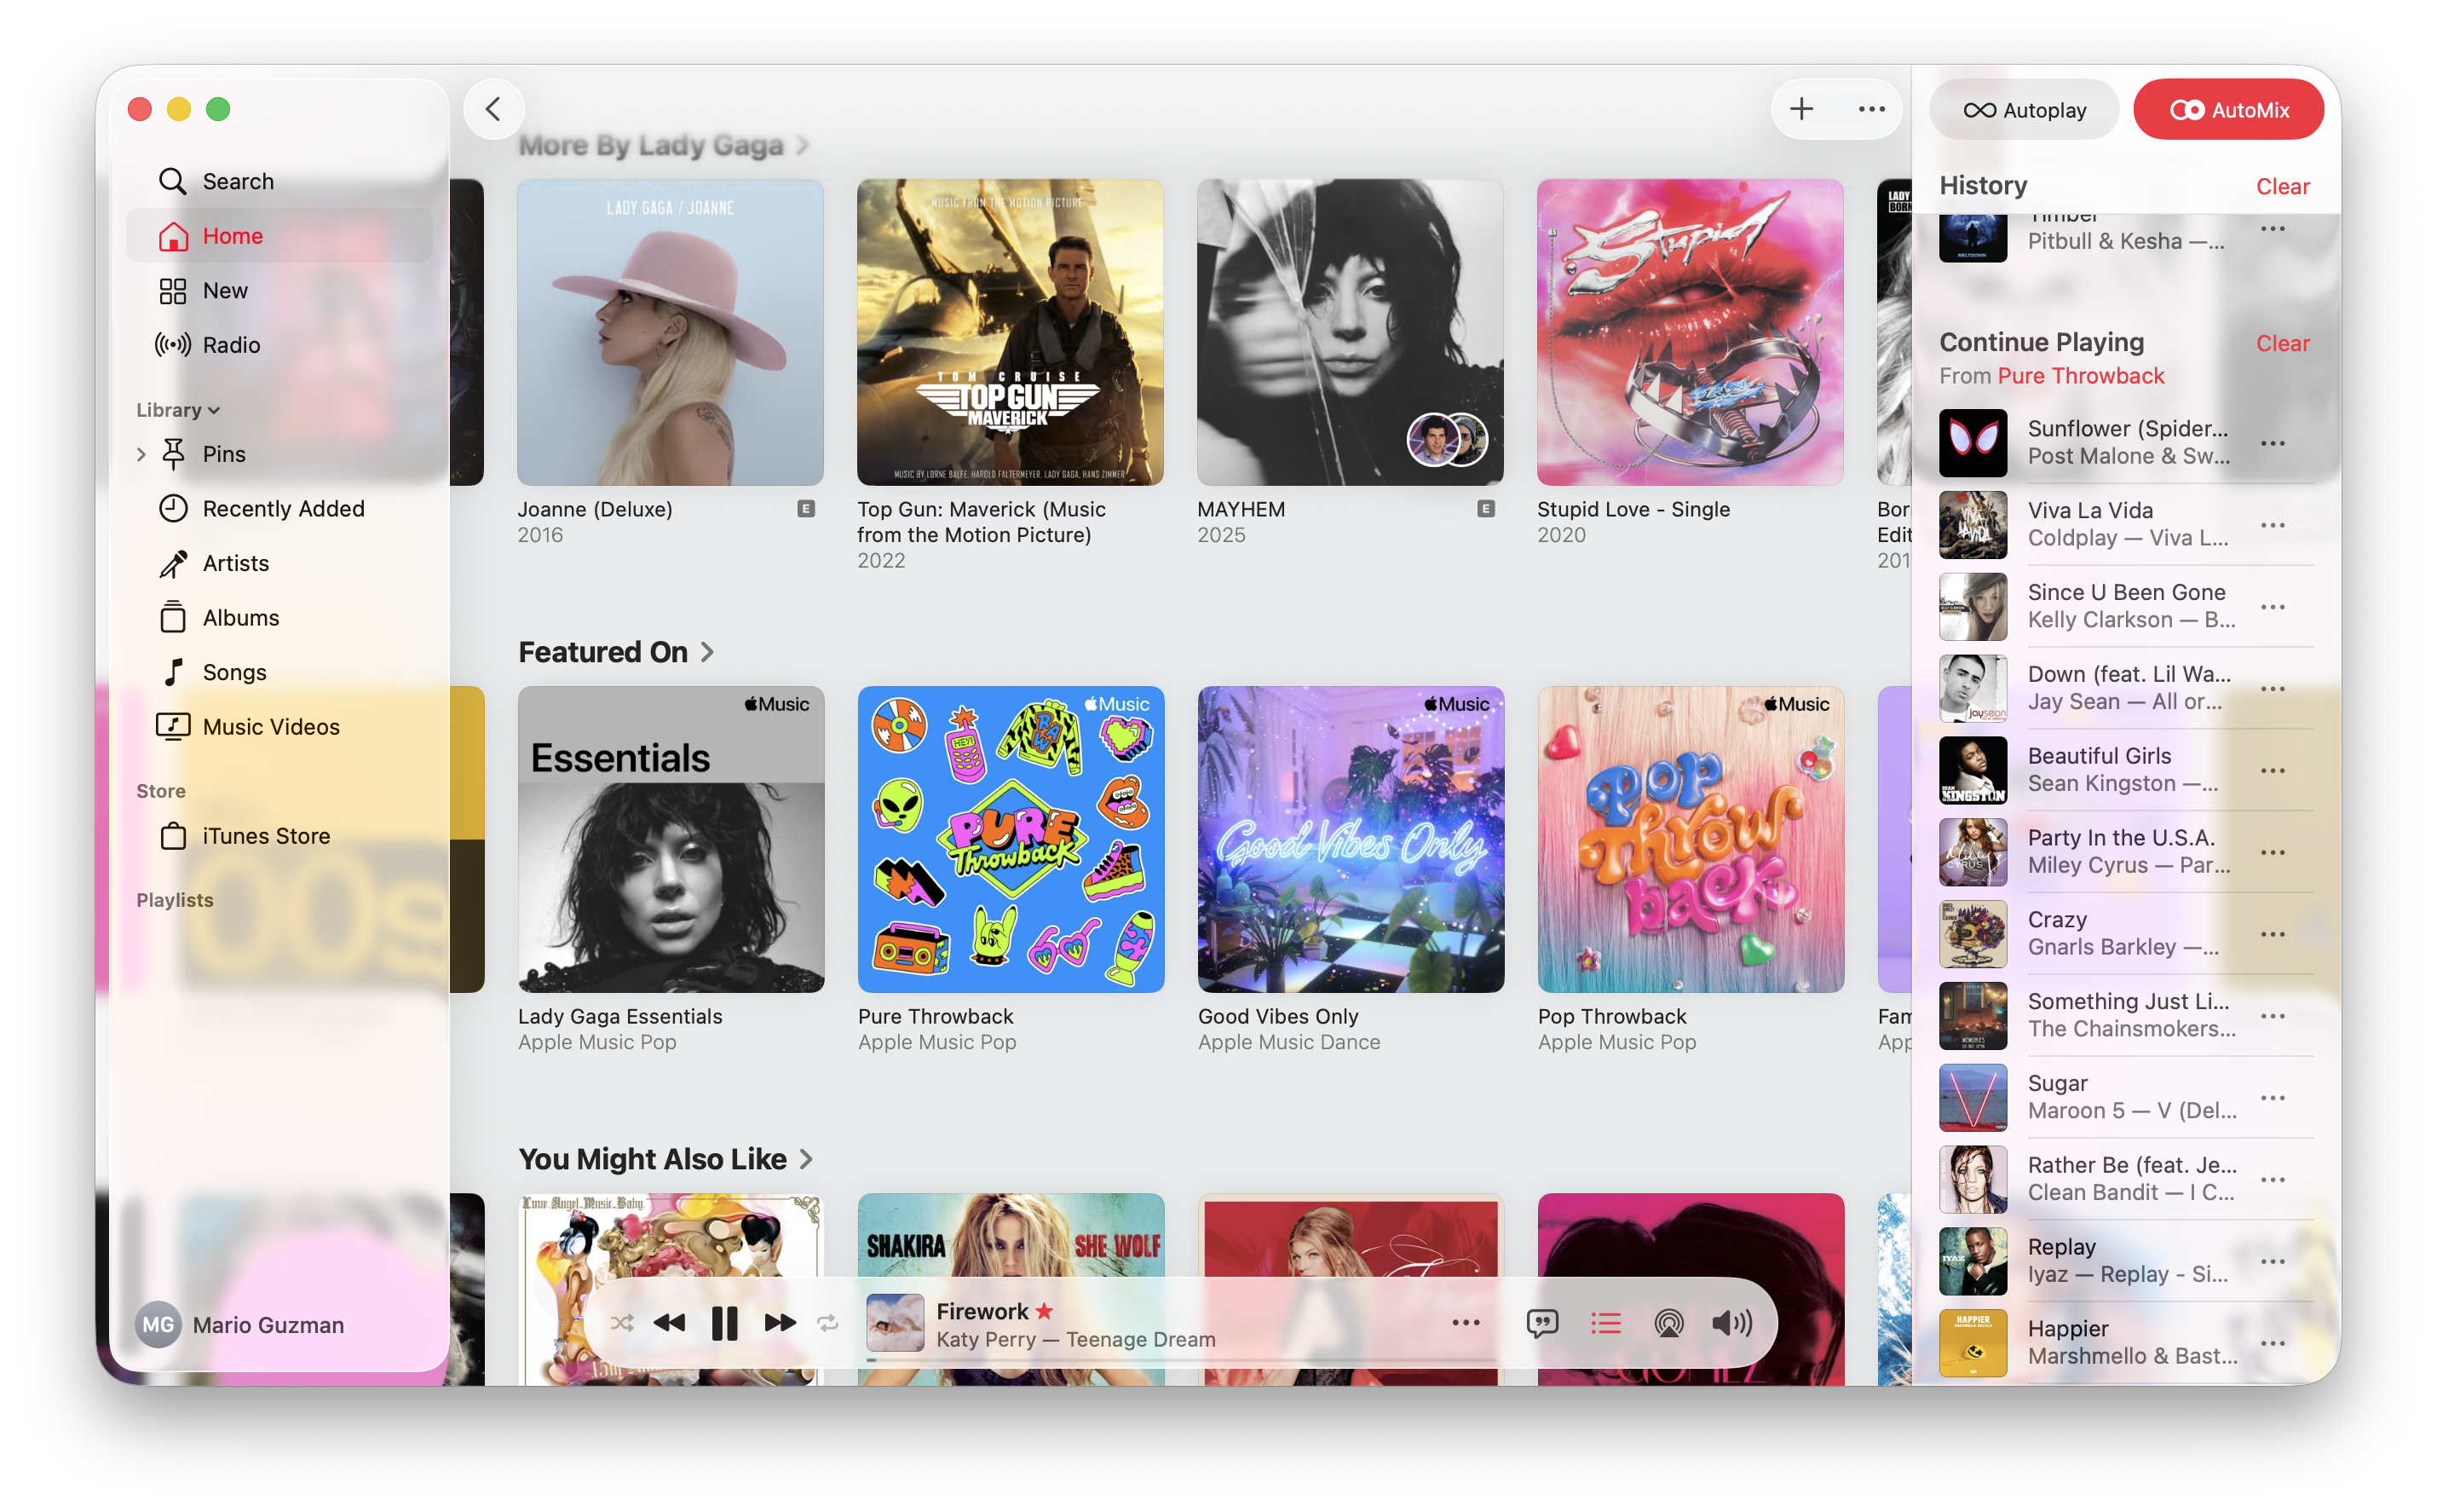Open the Pure Throwback source link

tap(2080, 376)
